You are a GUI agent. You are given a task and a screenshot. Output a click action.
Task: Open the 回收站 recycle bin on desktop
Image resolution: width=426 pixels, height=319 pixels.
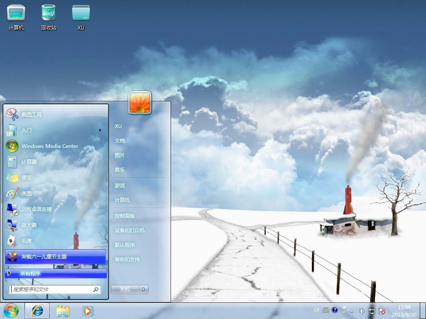(49, 17)
